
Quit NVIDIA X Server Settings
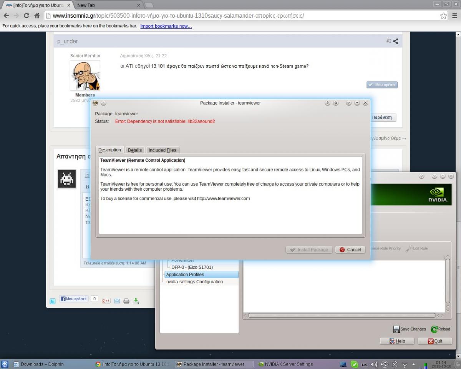pos(435,341)
